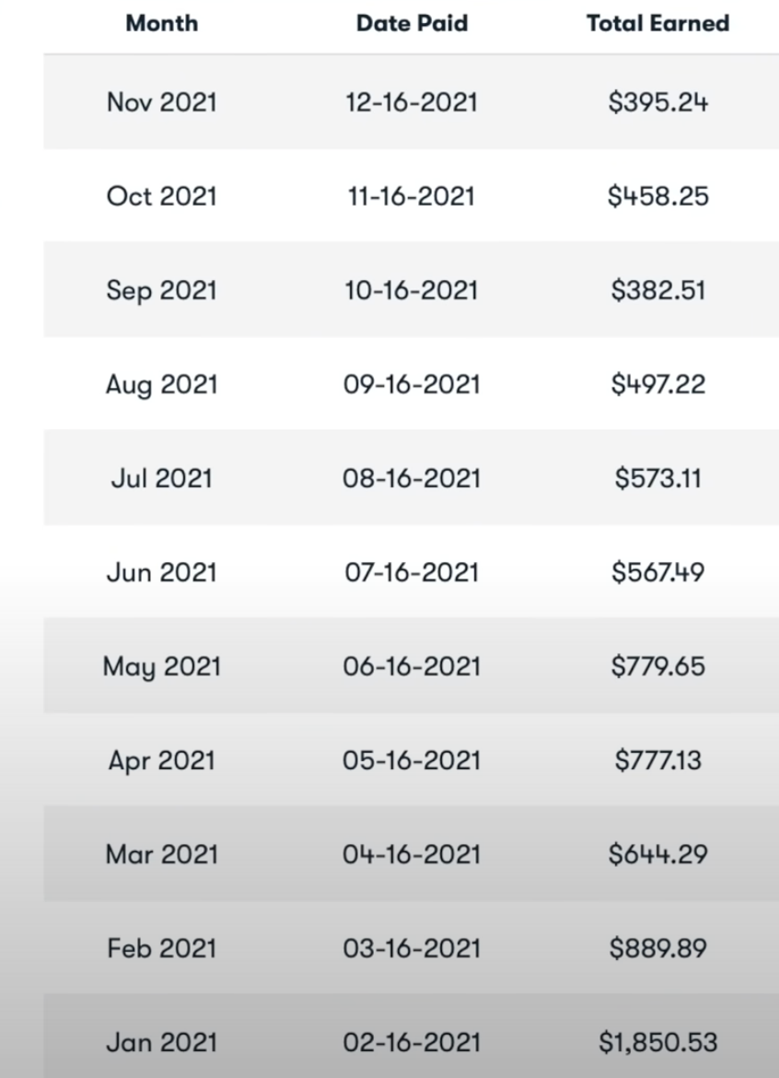
Task: Click the $1,850.53 January earnings amount
Action: pos(657,1043)
